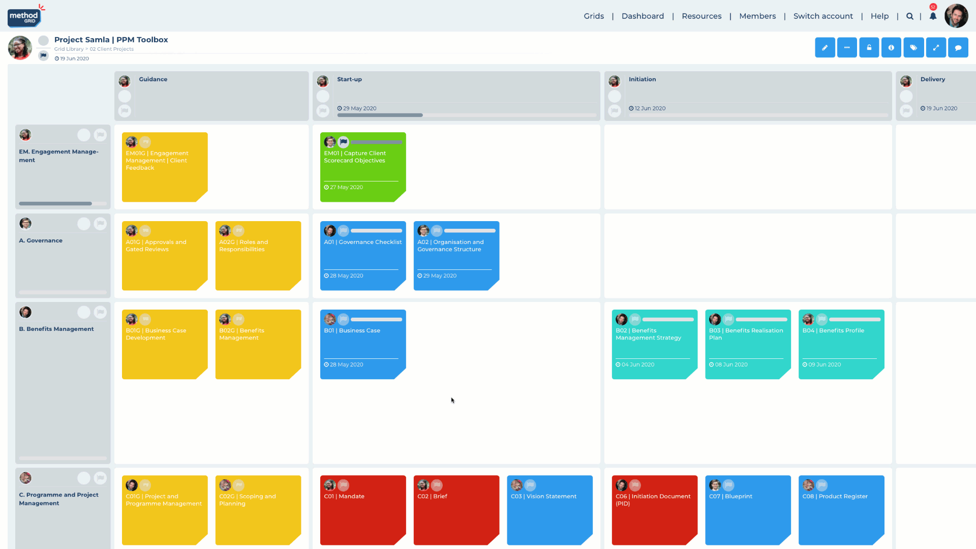Screen dimensions: 976x549
Task: Click 02 Client Projects breadcrumb link
Action: pos(111,49)
